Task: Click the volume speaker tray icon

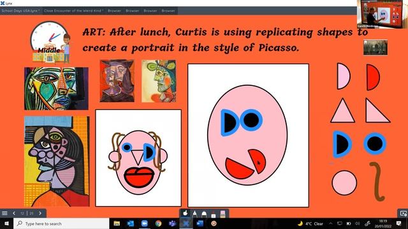Action: coord(358,223)
